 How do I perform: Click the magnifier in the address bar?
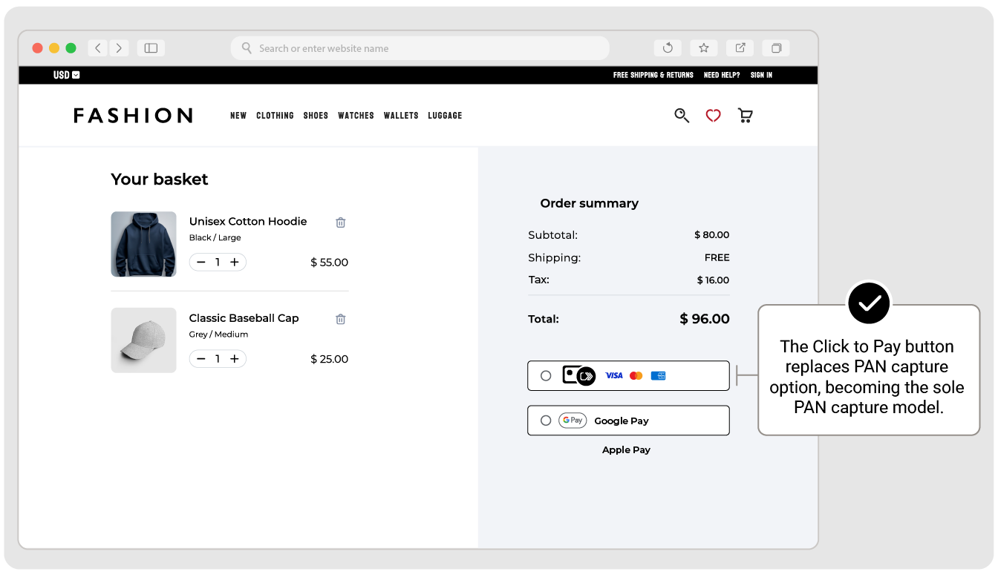point(247,48)
